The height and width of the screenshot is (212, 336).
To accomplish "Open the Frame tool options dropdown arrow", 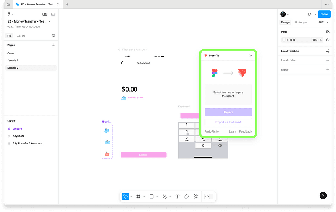I will (x=144, y=197).
